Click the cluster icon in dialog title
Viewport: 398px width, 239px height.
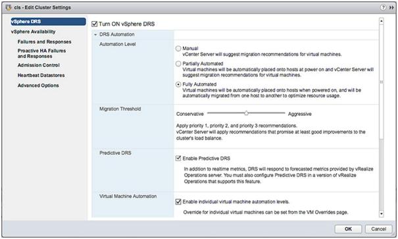[9, 7]
